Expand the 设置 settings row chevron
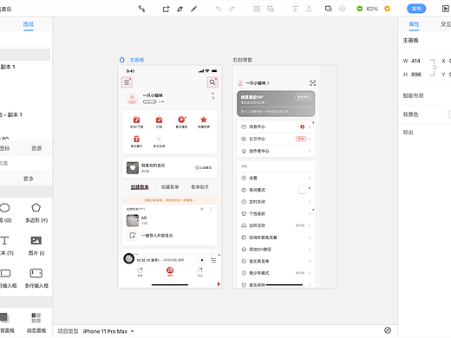451x338 pixels. (310, 178)
